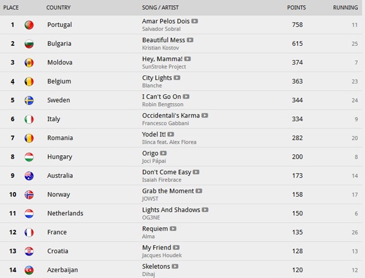The image size is (365, 278).
Task: Click the play icon beside Beautiful Mess
Action: tap(190, 40)
